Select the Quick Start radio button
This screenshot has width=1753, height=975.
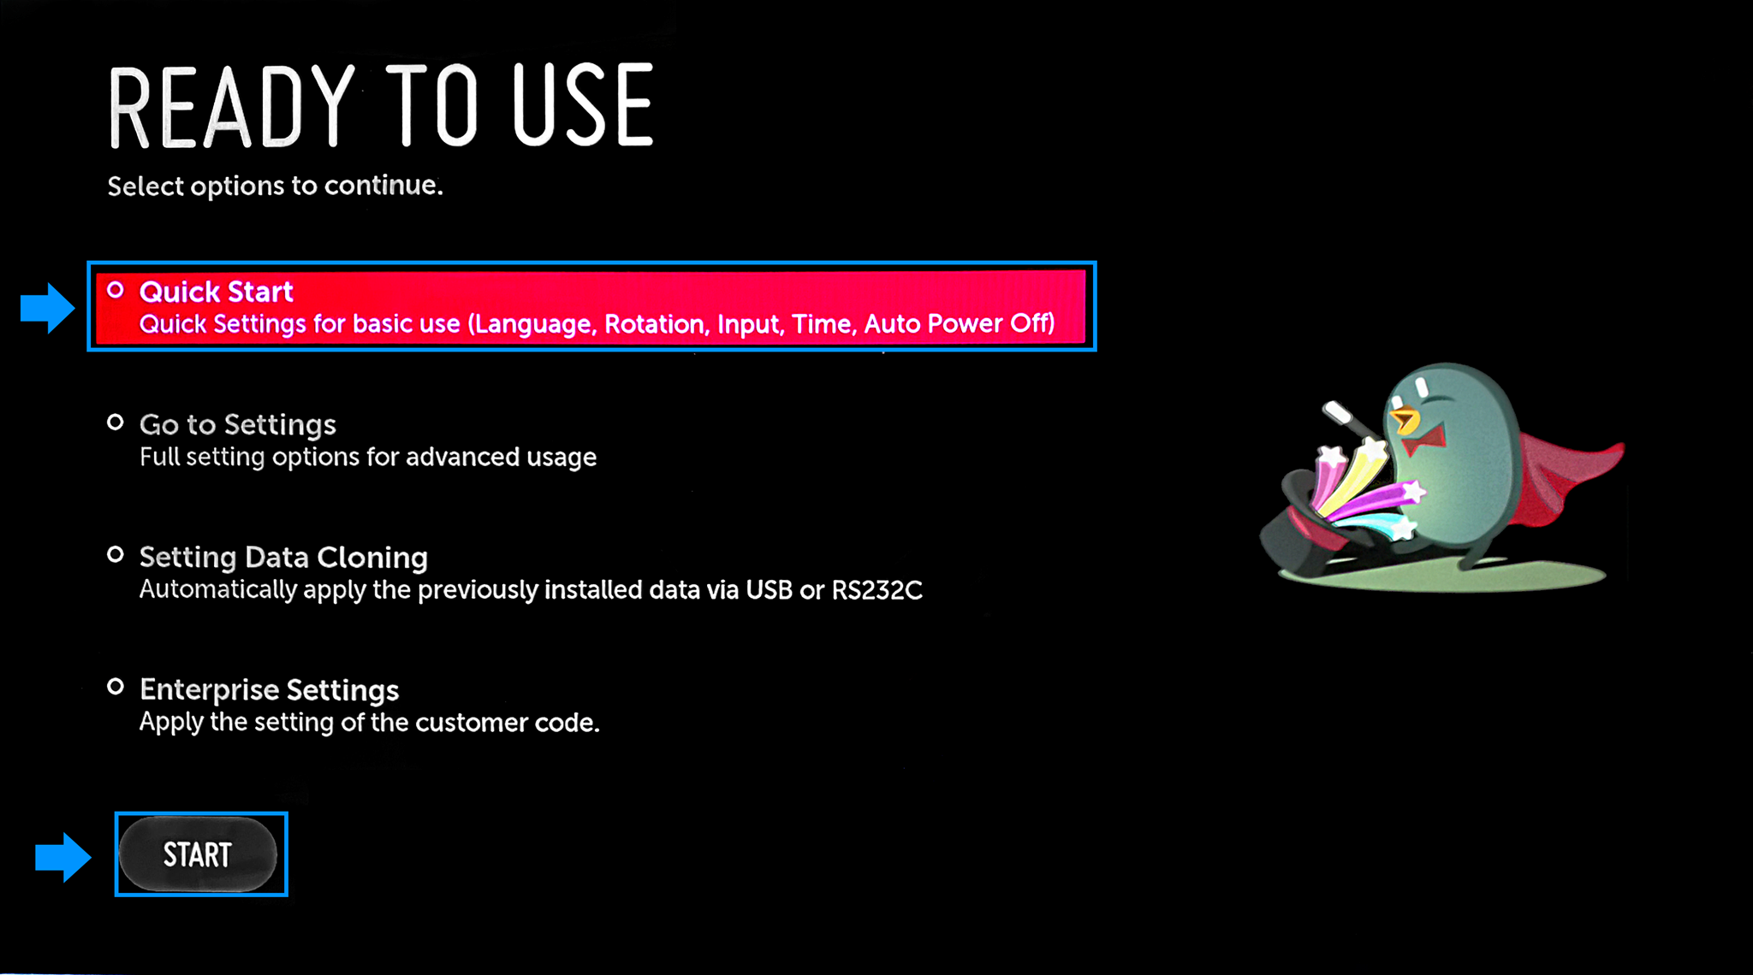pyautogui.click(x=116, y=291)
